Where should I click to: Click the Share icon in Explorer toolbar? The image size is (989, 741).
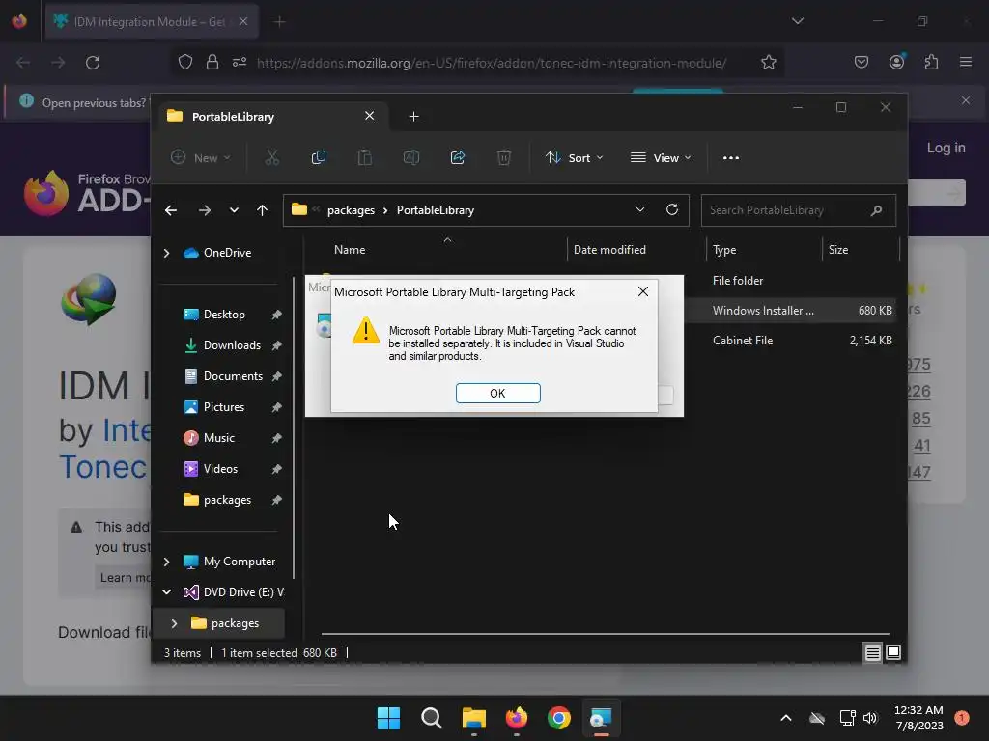tap(457, 157)
